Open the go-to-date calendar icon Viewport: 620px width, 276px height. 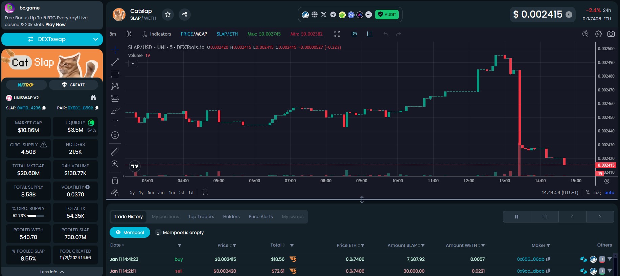pos(205,192)
